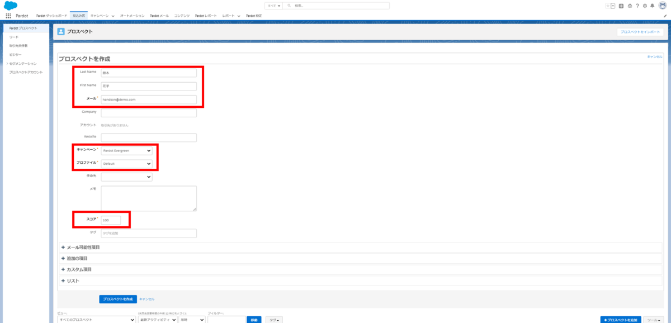Screen dimensions: 671x323
Task: Click the メモ text area
Action: coord(149,198)
